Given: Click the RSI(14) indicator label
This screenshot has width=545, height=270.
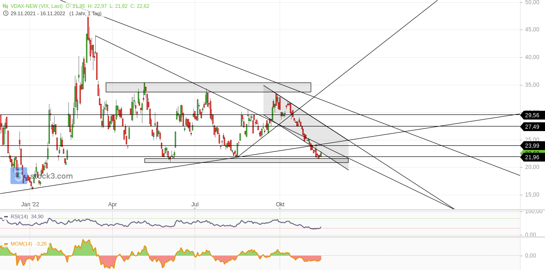Looking at the screenshot, I should [20, 216].
